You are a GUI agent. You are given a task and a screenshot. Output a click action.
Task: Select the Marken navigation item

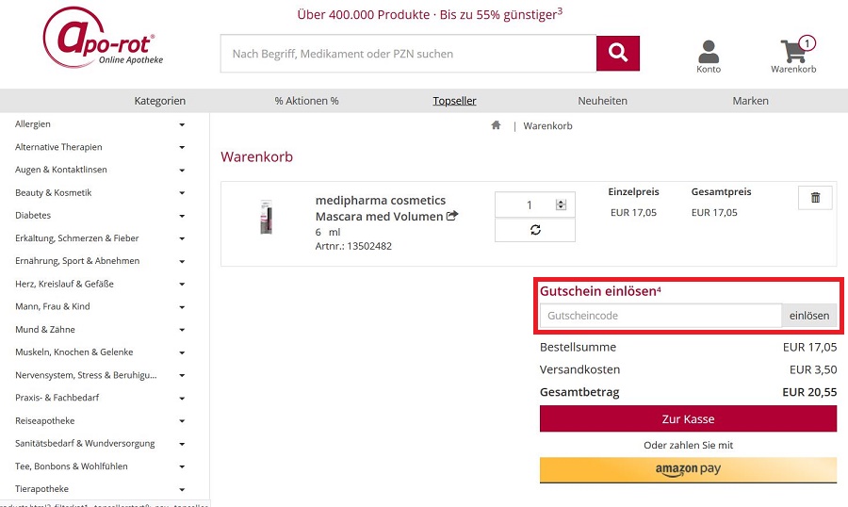[750, 101]
